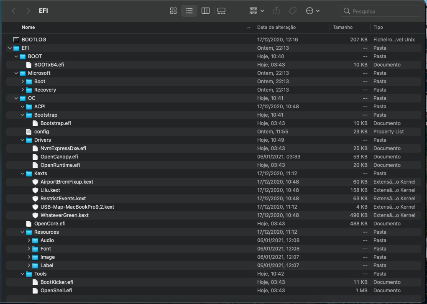427x304 pixels.
Task: Expand the Audio folder
Action: (29, 240)
